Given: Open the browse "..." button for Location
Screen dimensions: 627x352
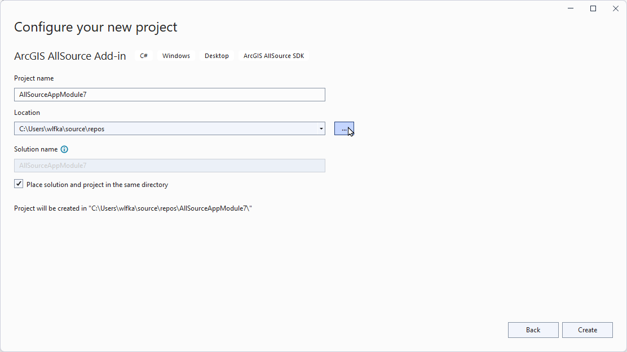Looking at the screenshot, I should 344,128.
